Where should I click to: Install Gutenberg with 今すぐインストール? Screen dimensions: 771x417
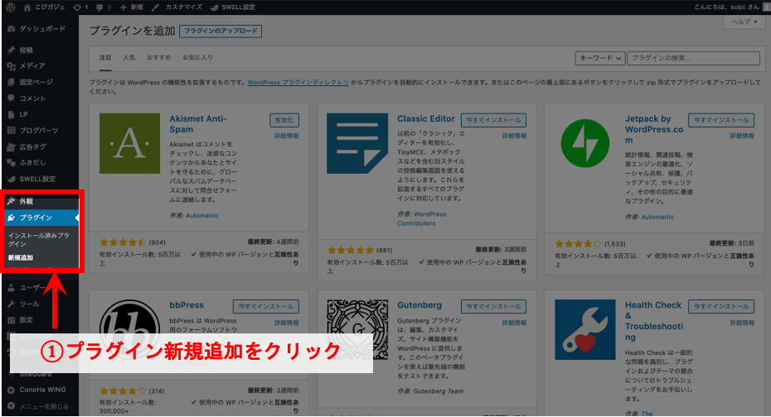pyautogui.click(x=493, y=307)
